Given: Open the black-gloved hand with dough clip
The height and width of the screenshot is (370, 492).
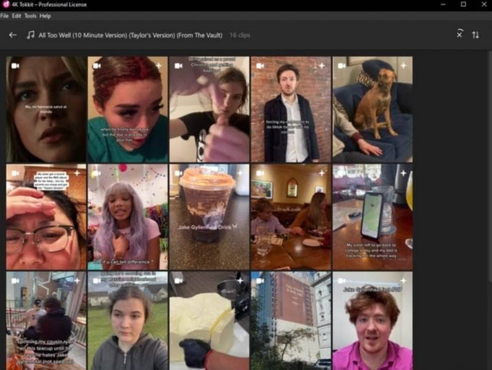Looking at the screenshot, I should 209,321.
